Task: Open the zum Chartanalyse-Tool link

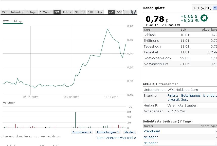Action: click(x=116, y=138)
